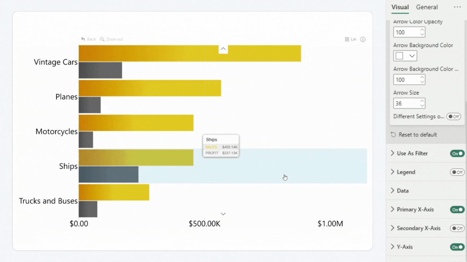Select the Vintage Cars yellow sales bar
Screen dimensions: 467x262
pyautogui.click(x=190, y=53)
